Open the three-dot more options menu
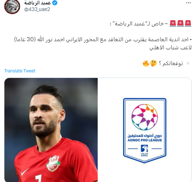195x182 pixels. (188, 3)
